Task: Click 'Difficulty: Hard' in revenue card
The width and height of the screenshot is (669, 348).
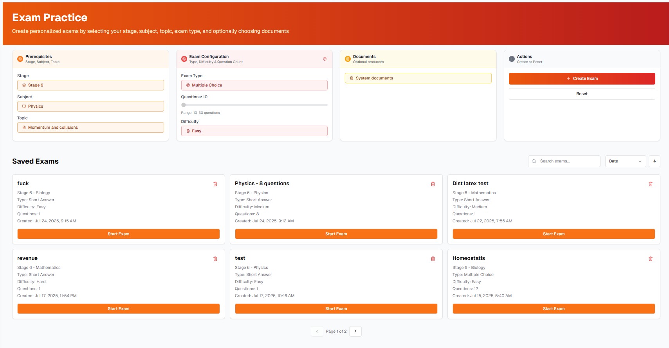Action: 31,282
